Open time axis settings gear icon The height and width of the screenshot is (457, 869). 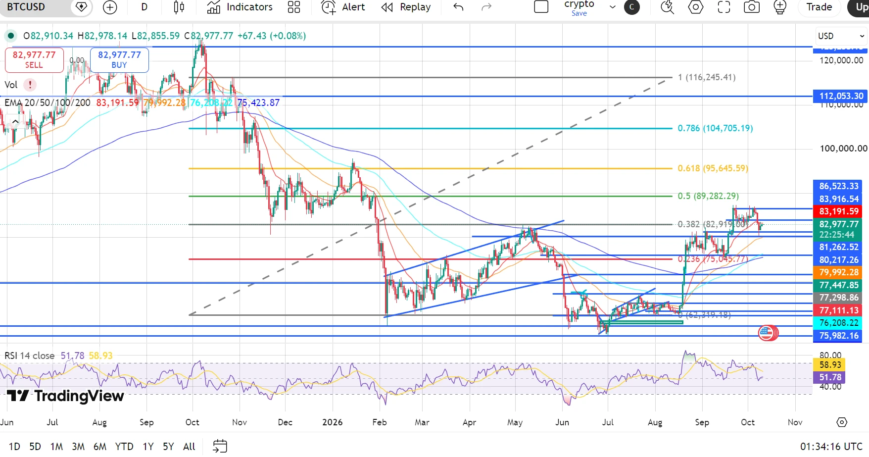(x=842, y=422)
